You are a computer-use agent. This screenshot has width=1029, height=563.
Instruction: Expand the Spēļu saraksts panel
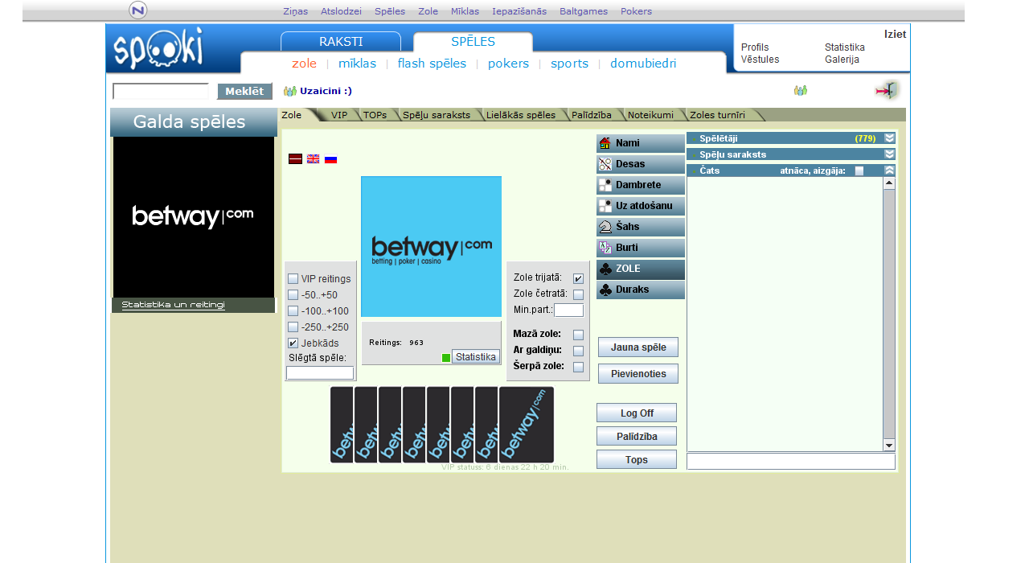(x=889, y=154)
